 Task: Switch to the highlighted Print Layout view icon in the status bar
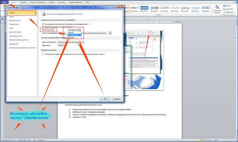[201, 140]
